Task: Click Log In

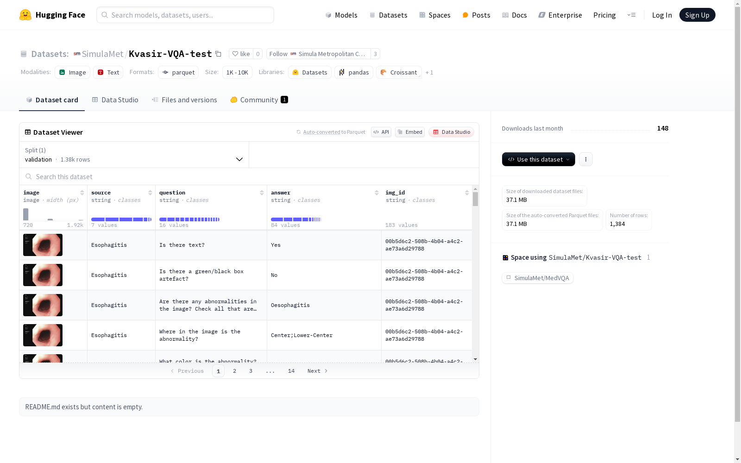Action: point(662,15)
